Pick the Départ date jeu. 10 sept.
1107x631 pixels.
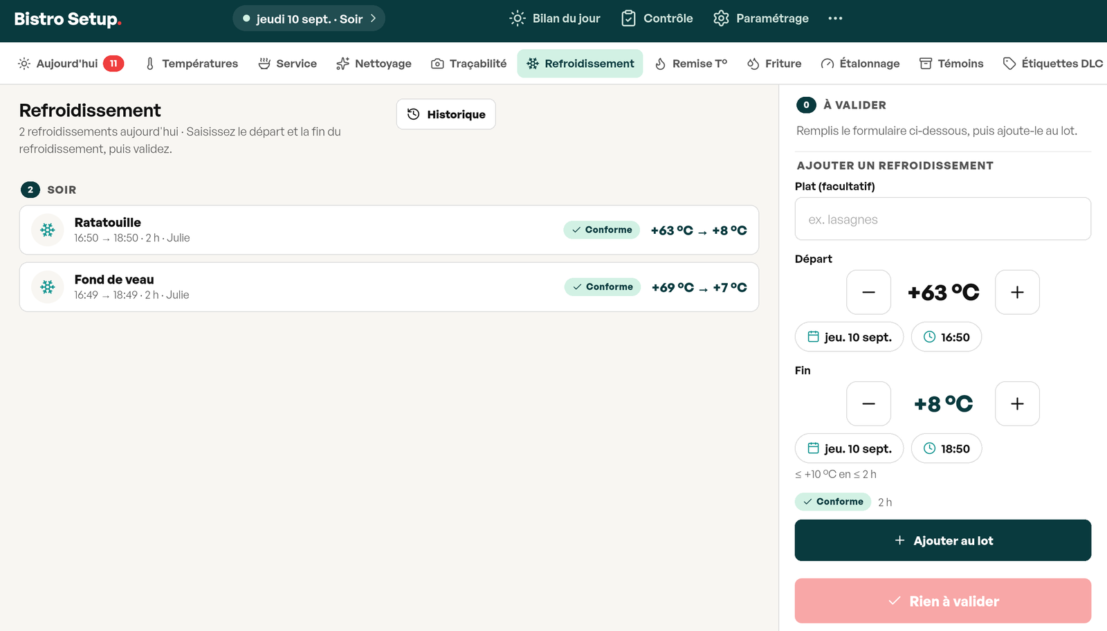849,337
